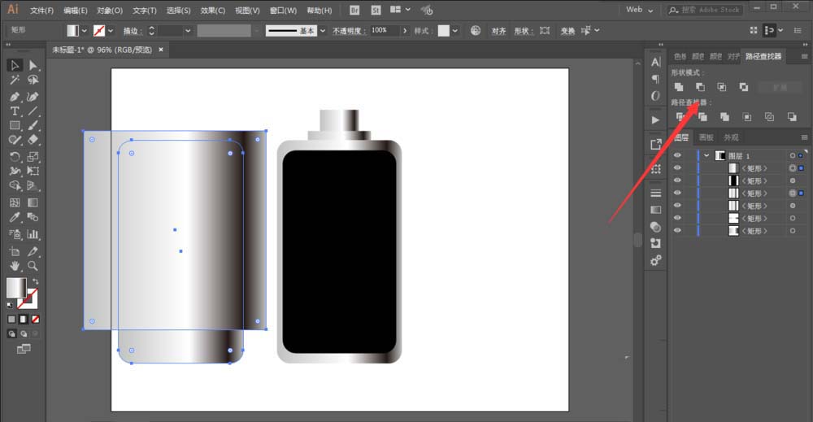Pick the Lasso tool
This screenshot has height=422, width=813.
33,80
